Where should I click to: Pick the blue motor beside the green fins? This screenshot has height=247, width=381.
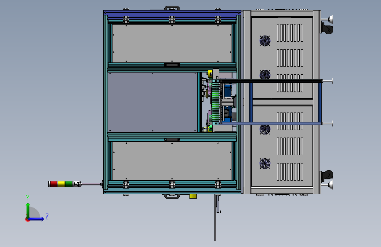pyautogui.click(x=228, y=91)
